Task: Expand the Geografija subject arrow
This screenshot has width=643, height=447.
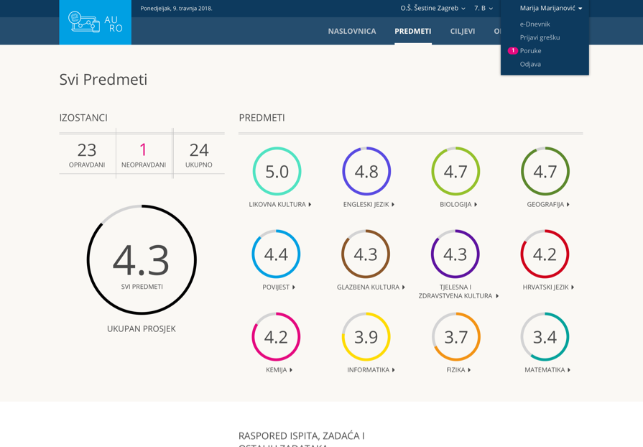Action: pyautogui.click(x=568, y=205)
